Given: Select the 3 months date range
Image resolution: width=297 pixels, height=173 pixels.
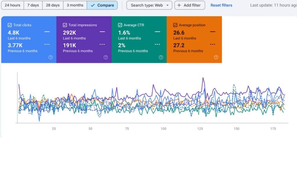Looking at the screenshot, I should pyautogui.click(x=75, y=5).
